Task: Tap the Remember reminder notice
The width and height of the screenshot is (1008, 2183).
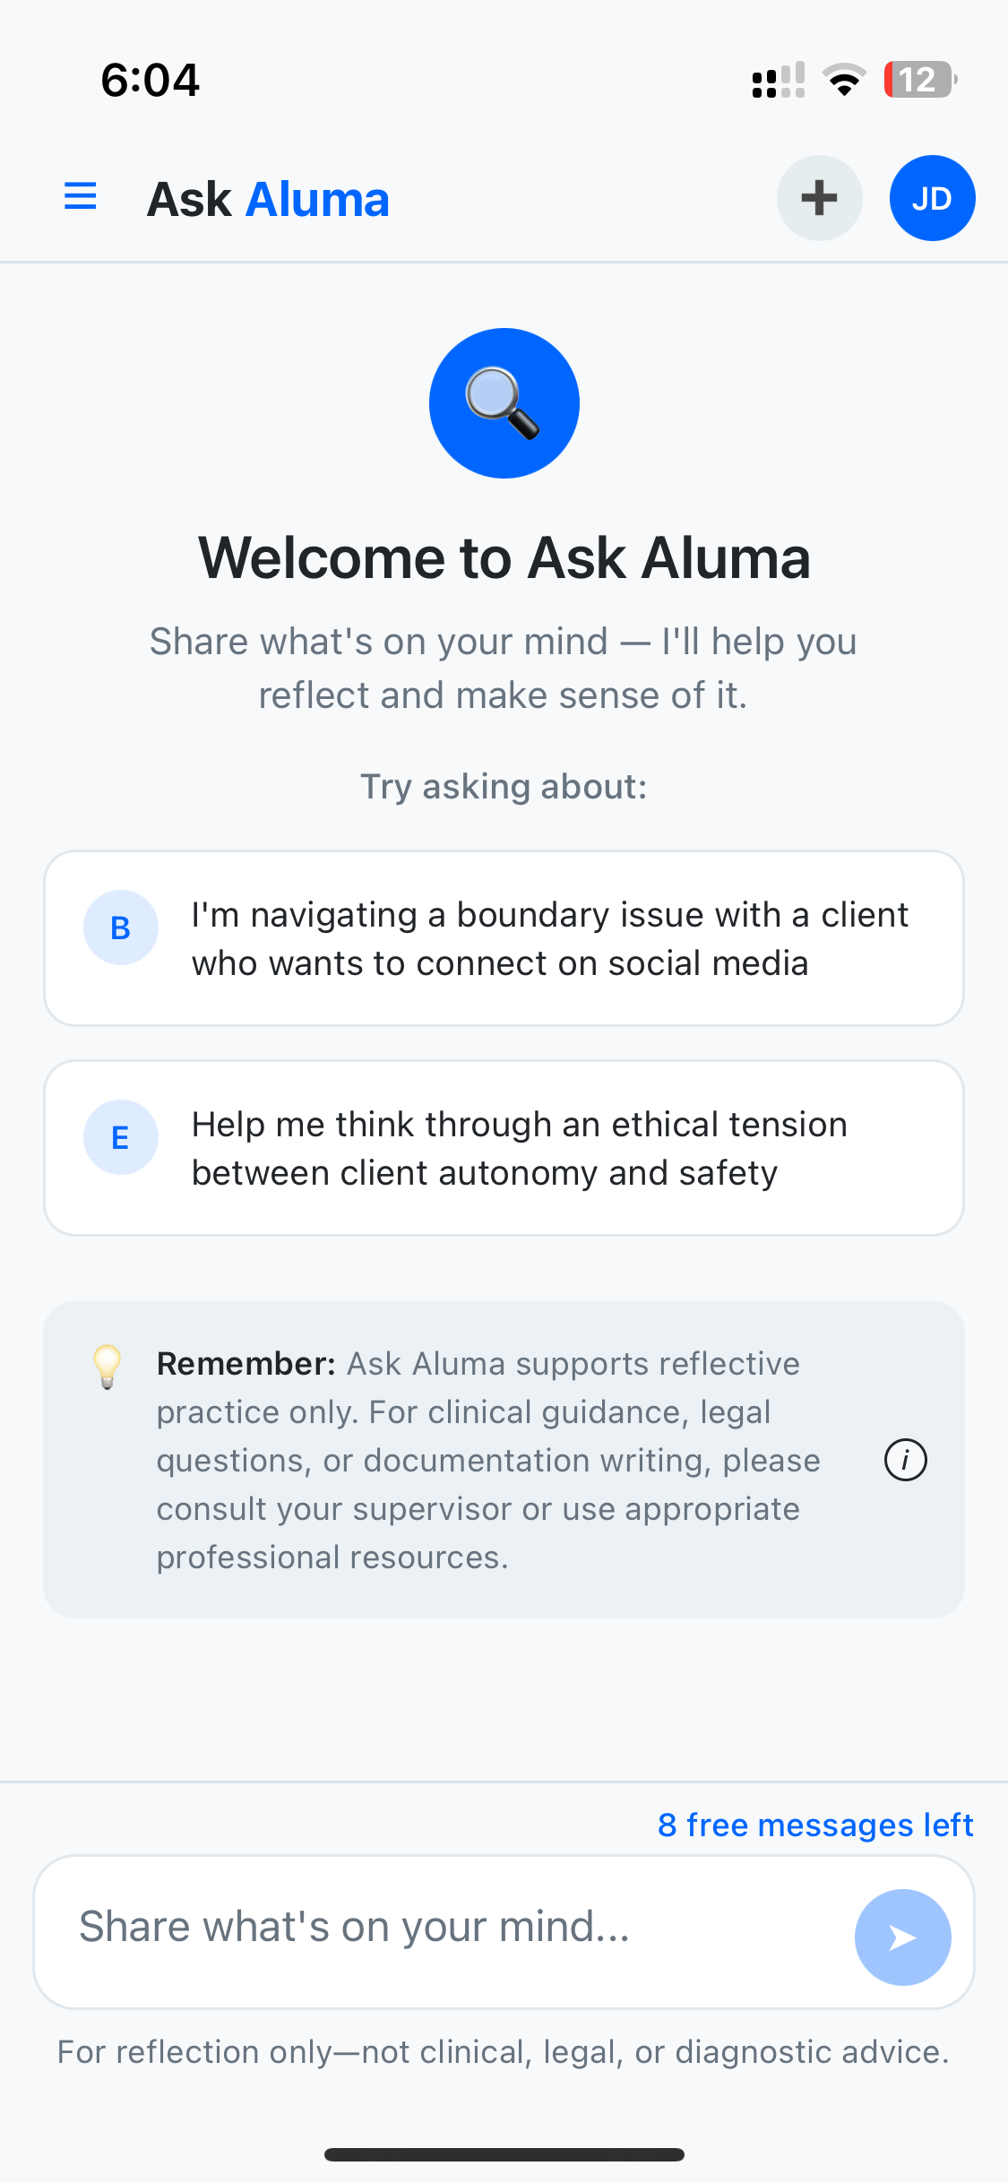Action: (x=488, y=1460)
